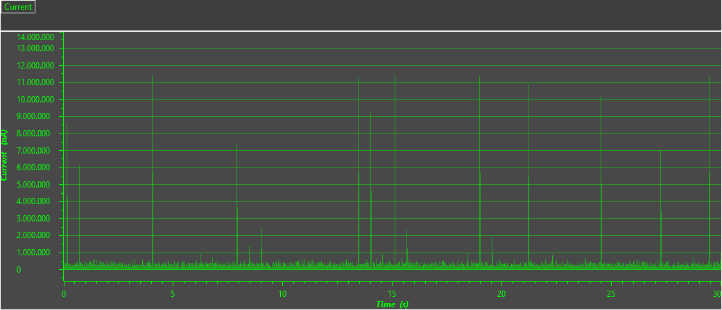Click the 10 tick on time axis
Image resolution: width=722 pixels, height=310 pixels.
[x=282, y=294]
